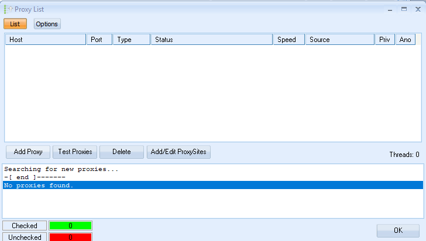Open the Options tab
This screenshot has width=426, height=241.
[x=47, y=24]
